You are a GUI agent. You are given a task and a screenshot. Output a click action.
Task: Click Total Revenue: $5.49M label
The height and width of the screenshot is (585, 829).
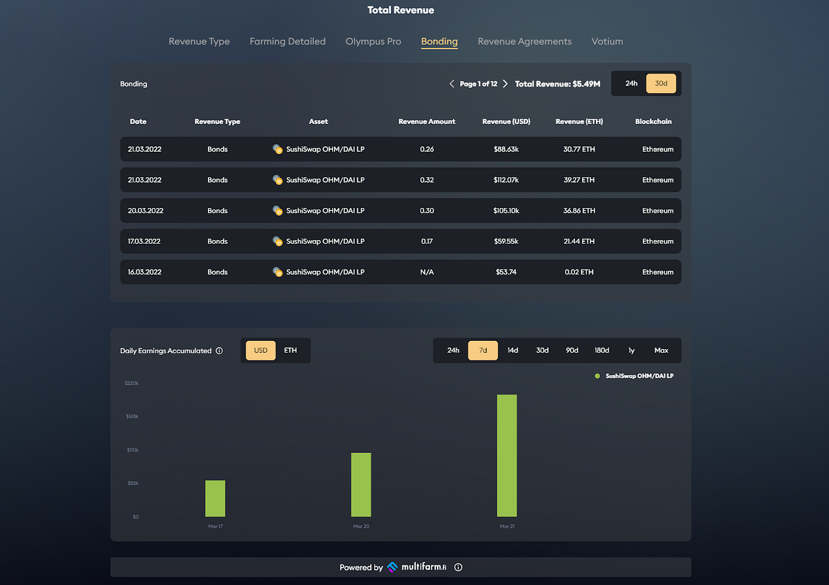(x=558, y=84)
